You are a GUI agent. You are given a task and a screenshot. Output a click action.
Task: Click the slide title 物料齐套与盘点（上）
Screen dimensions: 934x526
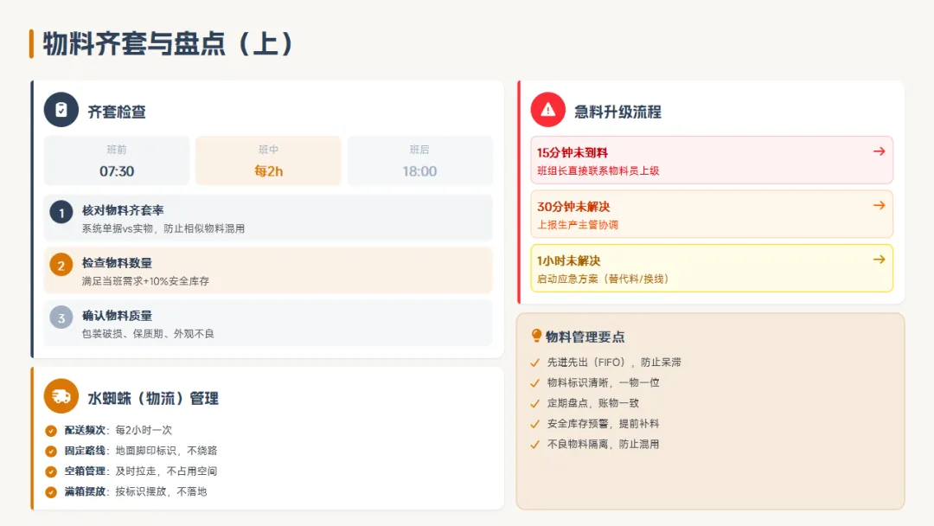tap(169, 43)
